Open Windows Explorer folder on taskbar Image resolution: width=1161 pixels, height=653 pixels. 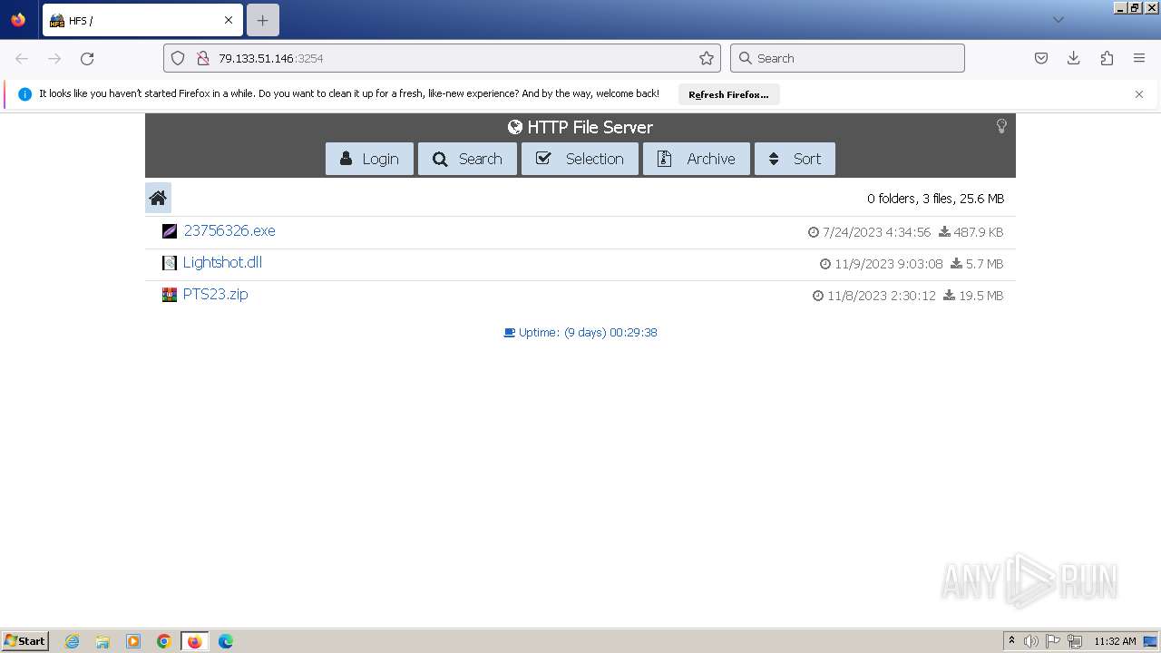(x=102, y=641)
